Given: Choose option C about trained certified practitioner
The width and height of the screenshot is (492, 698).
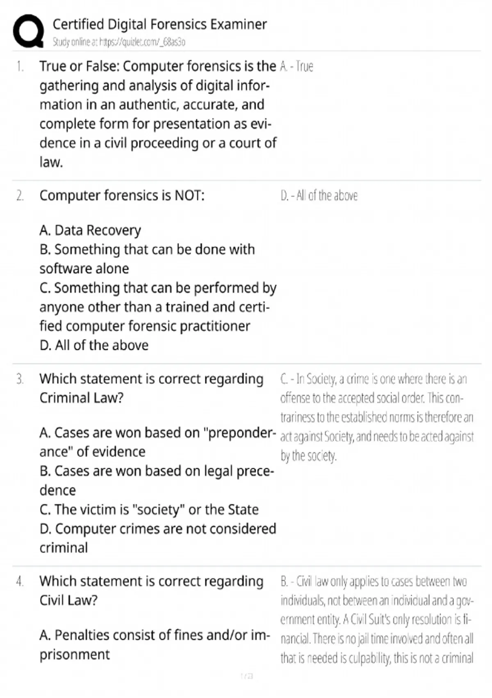Looking at the screenshot, I should 157,307.
